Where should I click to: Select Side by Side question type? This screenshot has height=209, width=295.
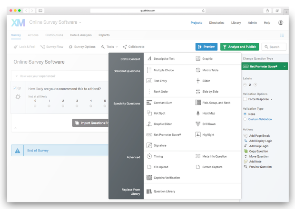[x=207, y=92]
